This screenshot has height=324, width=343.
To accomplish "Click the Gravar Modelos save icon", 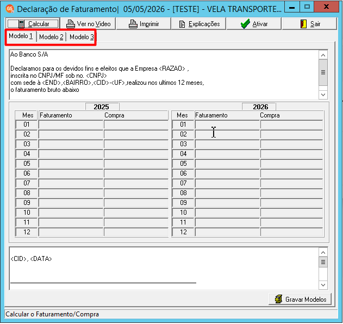I will click(x=279, y=299).
